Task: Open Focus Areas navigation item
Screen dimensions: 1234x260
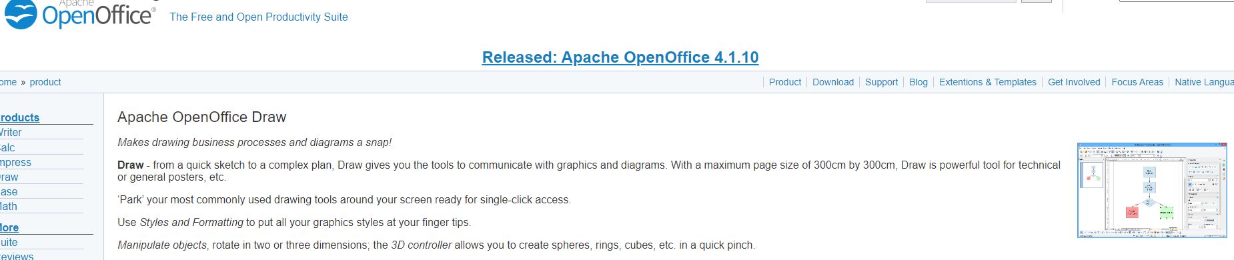Action: click(1137, 82)
